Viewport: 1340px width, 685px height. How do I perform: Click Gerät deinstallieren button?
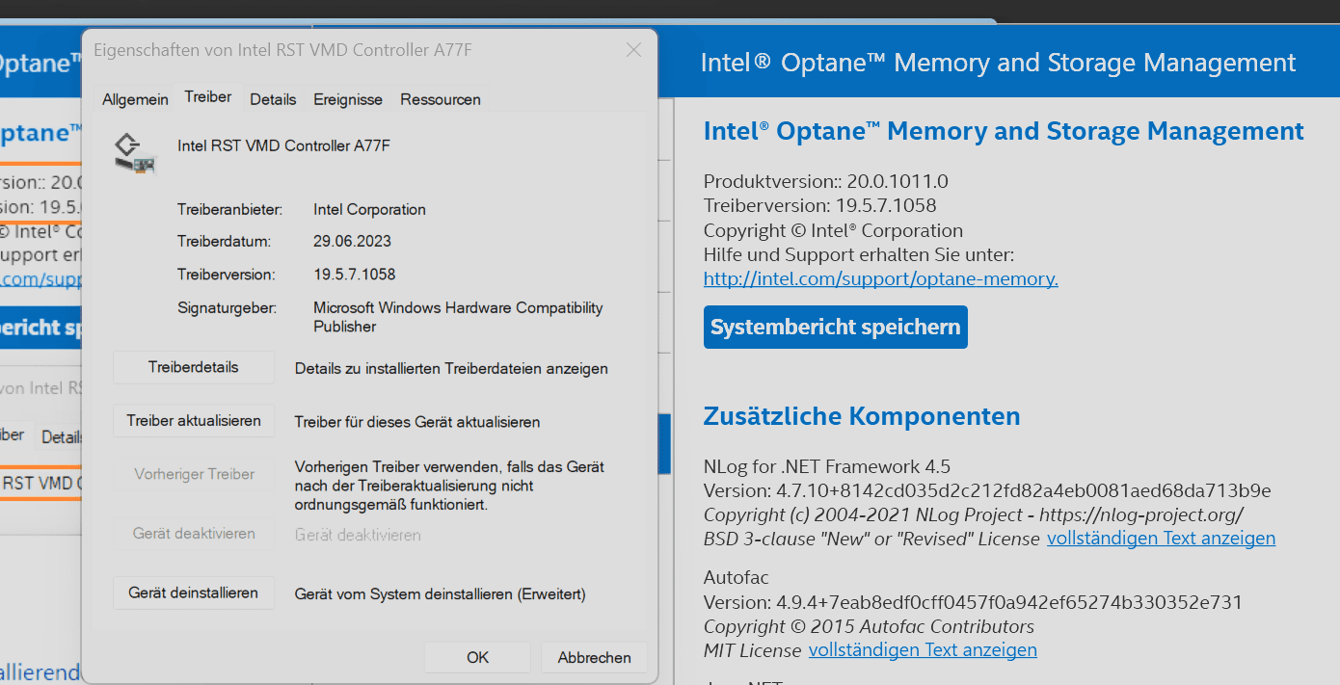click(x=194, y=593)
